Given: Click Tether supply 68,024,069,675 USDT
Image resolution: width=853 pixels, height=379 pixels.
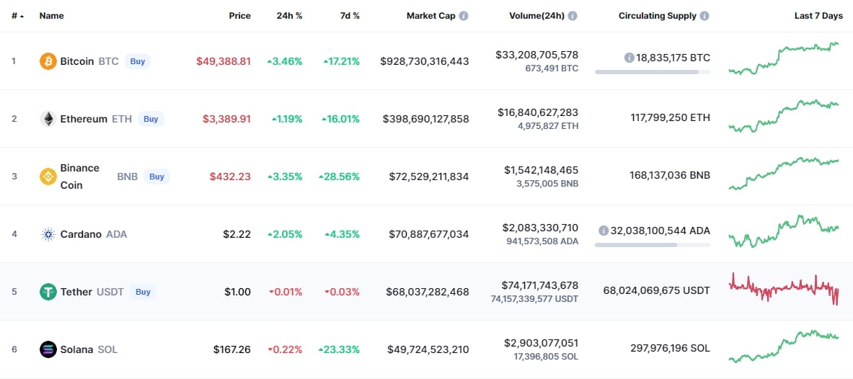Looking at the screenshot, I should click(657, 290).
